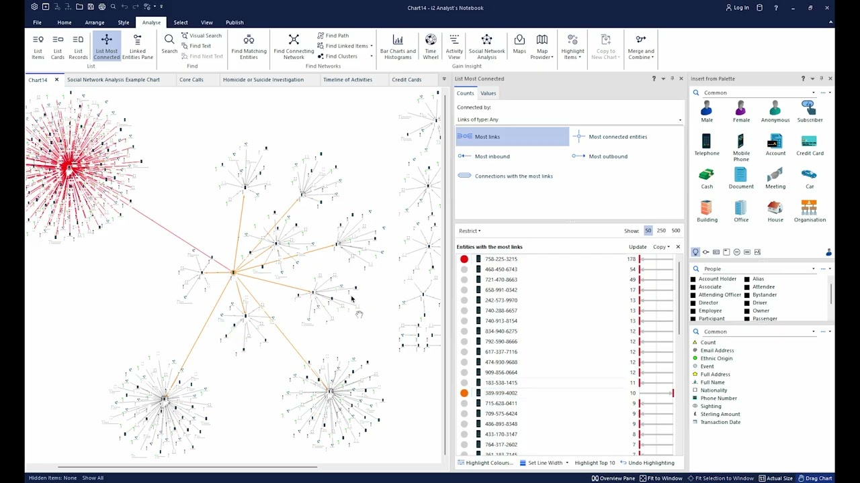The width and height of the screenshot is (860, 483).
Task: Select Most connected entities option
Action: (609, 137)
